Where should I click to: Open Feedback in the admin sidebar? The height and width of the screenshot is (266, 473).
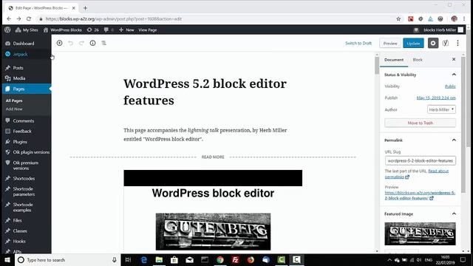point(22,132)
